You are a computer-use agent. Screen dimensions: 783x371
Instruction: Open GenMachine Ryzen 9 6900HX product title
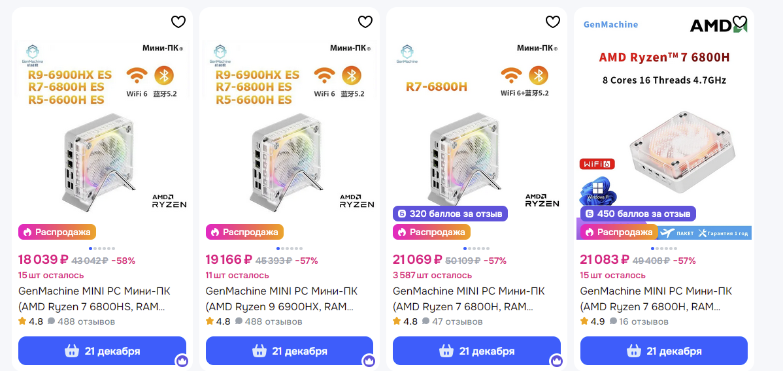(281, 298)
